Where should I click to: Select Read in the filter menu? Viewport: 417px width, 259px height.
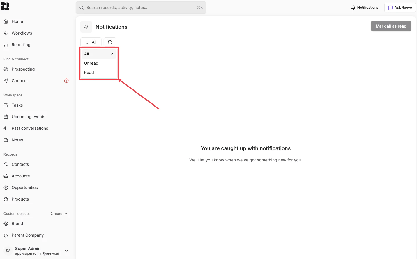(x=99, y=73)
